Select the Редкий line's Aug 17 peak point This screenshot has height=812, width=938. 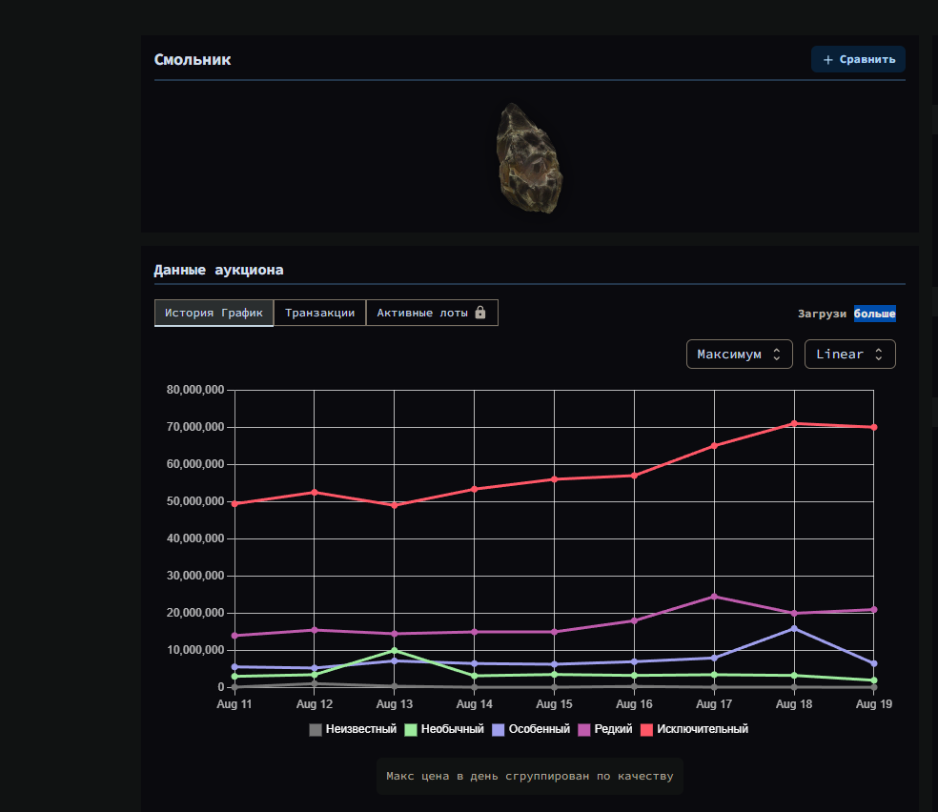coord(714,597)
